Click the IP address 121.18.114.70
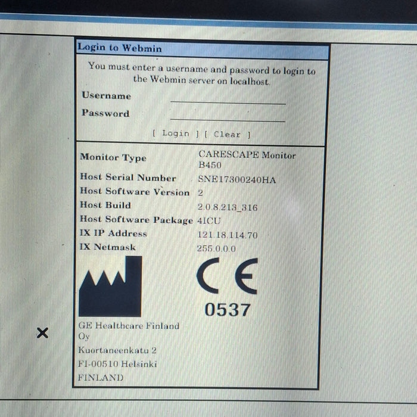This screenshot has height=417, width=417. click(228, 235)
